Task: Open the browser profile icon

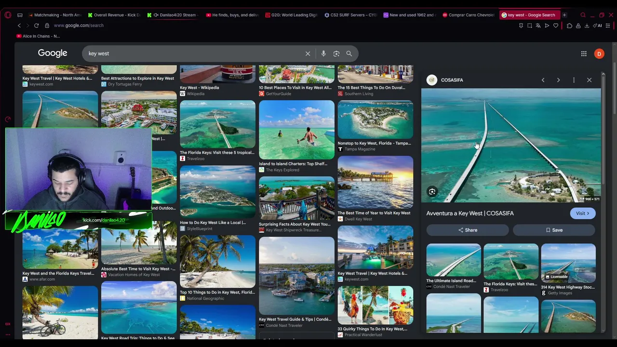Action: click(x=578, y=26)
